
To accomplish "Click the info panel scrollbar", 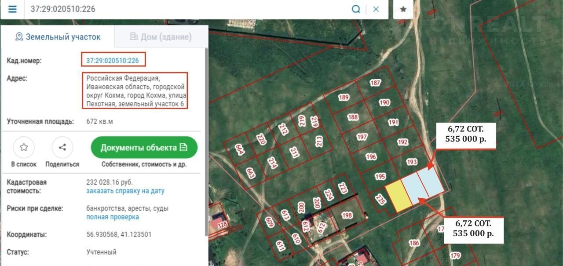I will click(x=206, y=141).
